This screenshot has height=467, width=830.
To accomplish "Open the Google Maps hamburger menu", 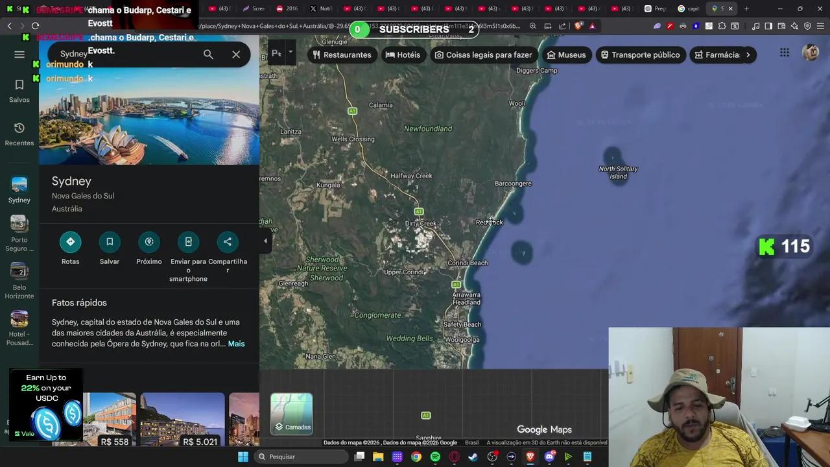I will pyautogui.click(x=19, y=54).
